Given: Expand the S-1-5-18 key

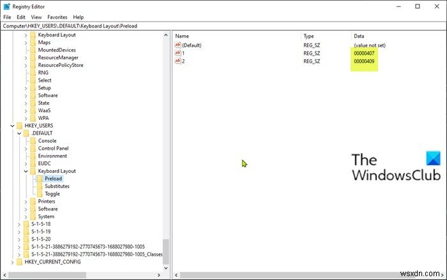Looking at the screenshot, I should click(x=19, y=224).
